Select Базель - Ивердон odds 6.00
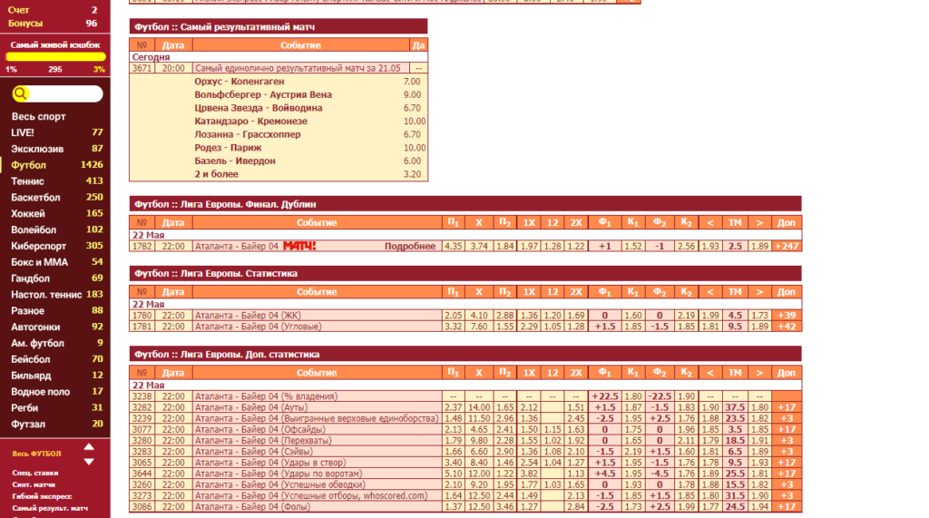The image size is (929, 518). click(412, 161)
